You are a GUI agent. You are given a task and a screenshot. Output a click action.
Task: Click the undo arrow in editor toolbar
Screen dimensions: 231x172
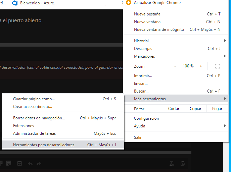(30, 164)
